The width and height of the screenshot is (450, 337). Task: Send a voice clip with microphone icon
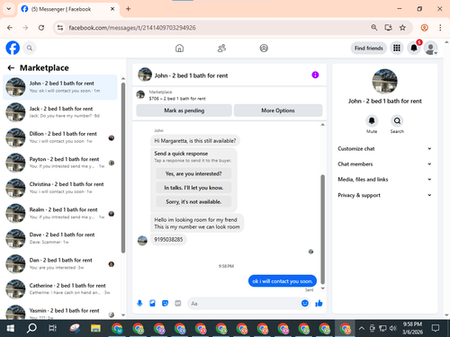point(139,304)
